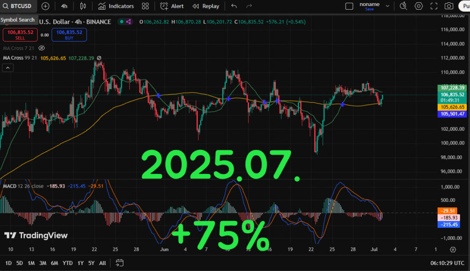
Task: Click the 100,000.00 price scale label
Action: [453, 143]
